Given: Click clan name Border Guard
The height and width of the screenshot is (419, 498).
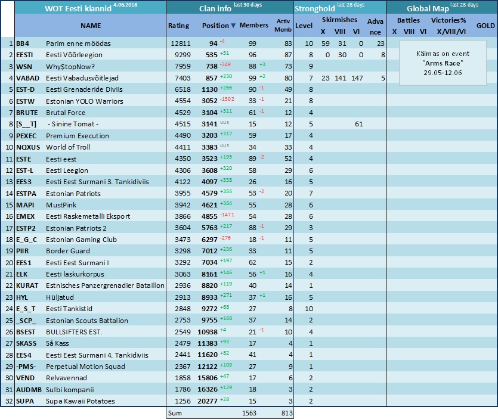Looking at the screenshot, I should [67, 251].
